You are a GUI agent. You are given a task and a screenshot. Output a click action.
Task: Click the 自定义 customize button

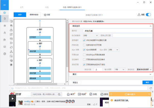pos(75,82)
